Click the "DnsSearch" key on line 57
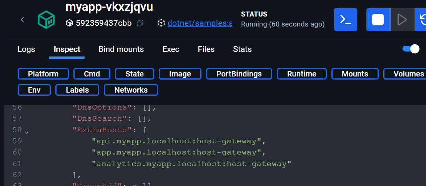Viewport: 426px width, 186px height. pyautogui.click(x=100, y=119)
